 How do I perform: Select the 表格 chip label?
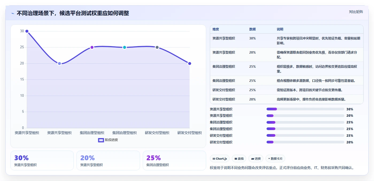point(241,159)
